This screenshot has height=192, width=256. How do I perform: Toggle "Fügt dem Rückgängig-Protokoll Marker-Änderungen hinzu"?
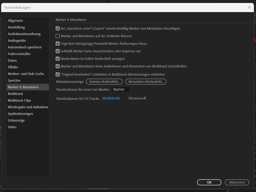tap(57, 43)
